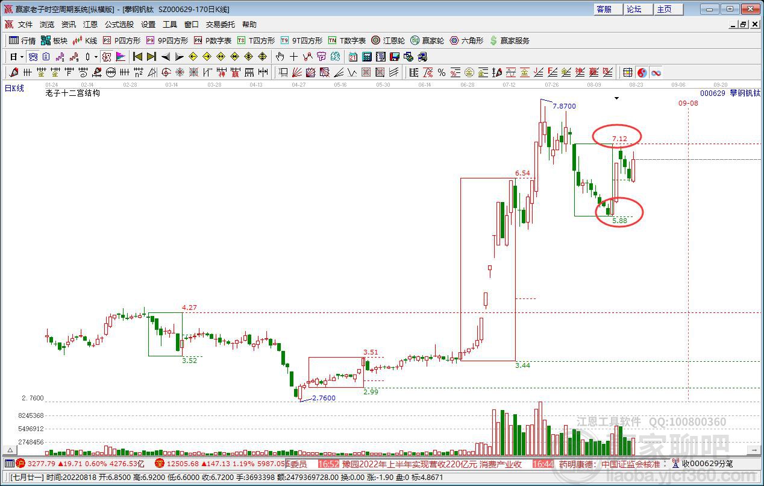Click the 客服 button
The height and width of the screenshot is (486, 764).
pos(607,9)
